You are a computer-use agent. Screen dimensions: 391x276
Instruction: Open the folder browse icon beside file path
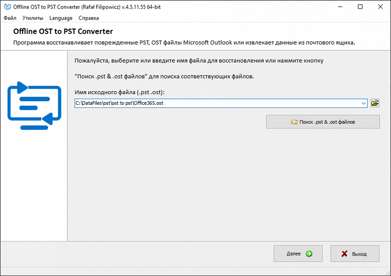click(374, 103)
